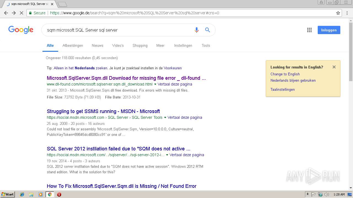
Task: Click the vertical scrollbar down arrow
Action: pos(351,188)
